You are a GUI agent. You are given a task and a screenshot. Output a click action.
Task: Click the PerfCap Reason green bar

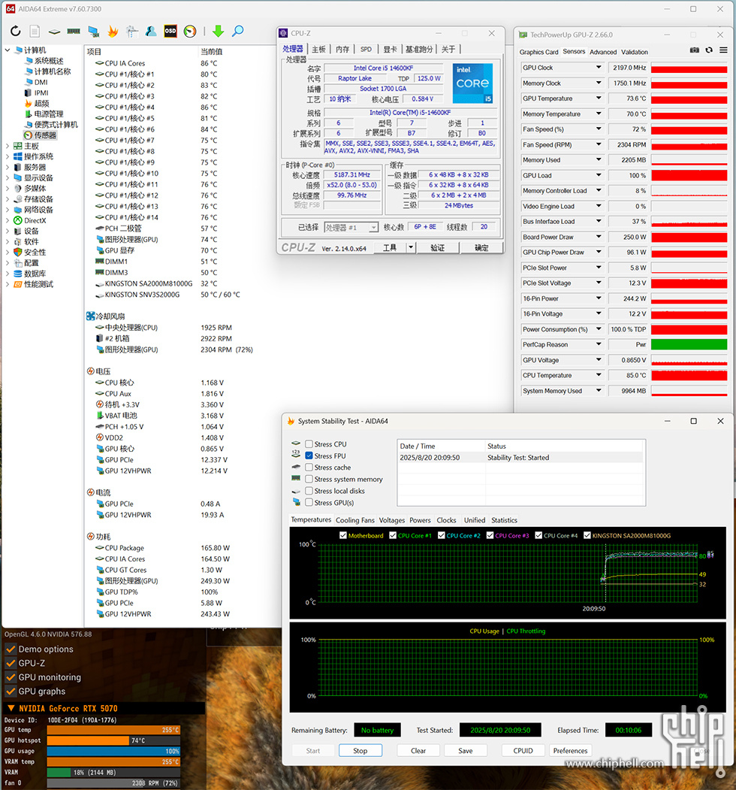click(689, 344)
